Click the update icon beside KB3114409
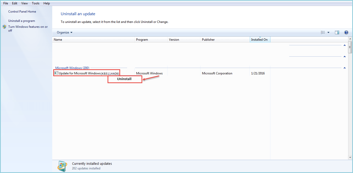 [x=56, y=73]
